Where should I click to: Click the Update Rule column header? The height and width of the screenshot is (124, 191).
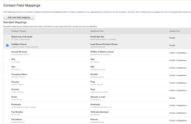point(174,31)
